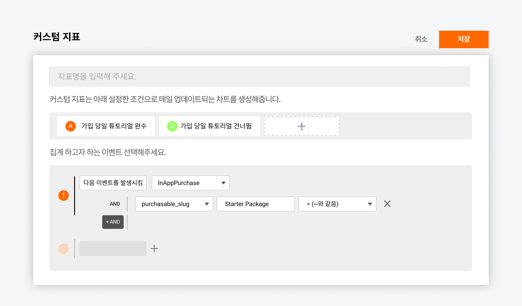The width and height of the screenshot is (522, 306).
Task: Cancel editing via the 취소 link
Action: [421, 39]
